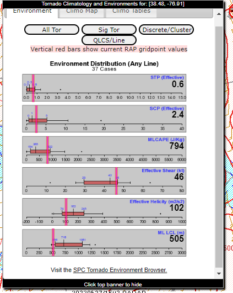The image size is (233, 293).
Task: Click the STP (Effective) chart label
Action: pyautogui.click(x=167, y=77)
